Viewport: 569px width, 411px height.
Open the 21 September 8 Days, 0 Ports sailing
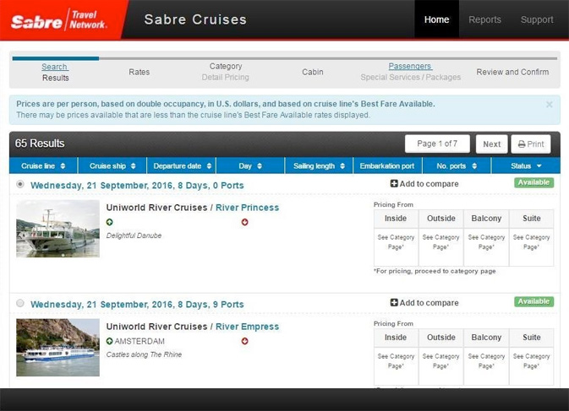coord(137,186)
